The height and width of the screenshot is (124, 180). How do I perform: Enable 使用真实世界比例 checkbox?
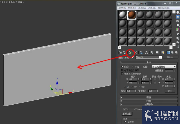pyautogui.click(x=122, y=74)
